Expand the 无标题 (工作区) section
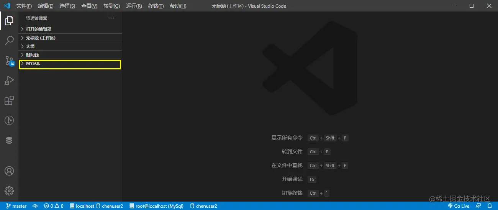The height and width of the screenshot is (210, 498). coord(70,38)
